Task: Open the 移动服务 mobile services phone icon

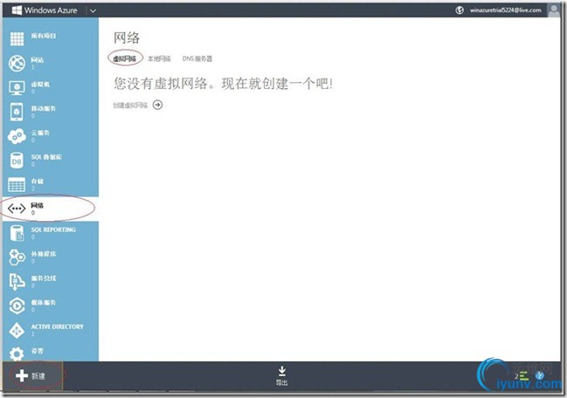Action: (17, 112)
